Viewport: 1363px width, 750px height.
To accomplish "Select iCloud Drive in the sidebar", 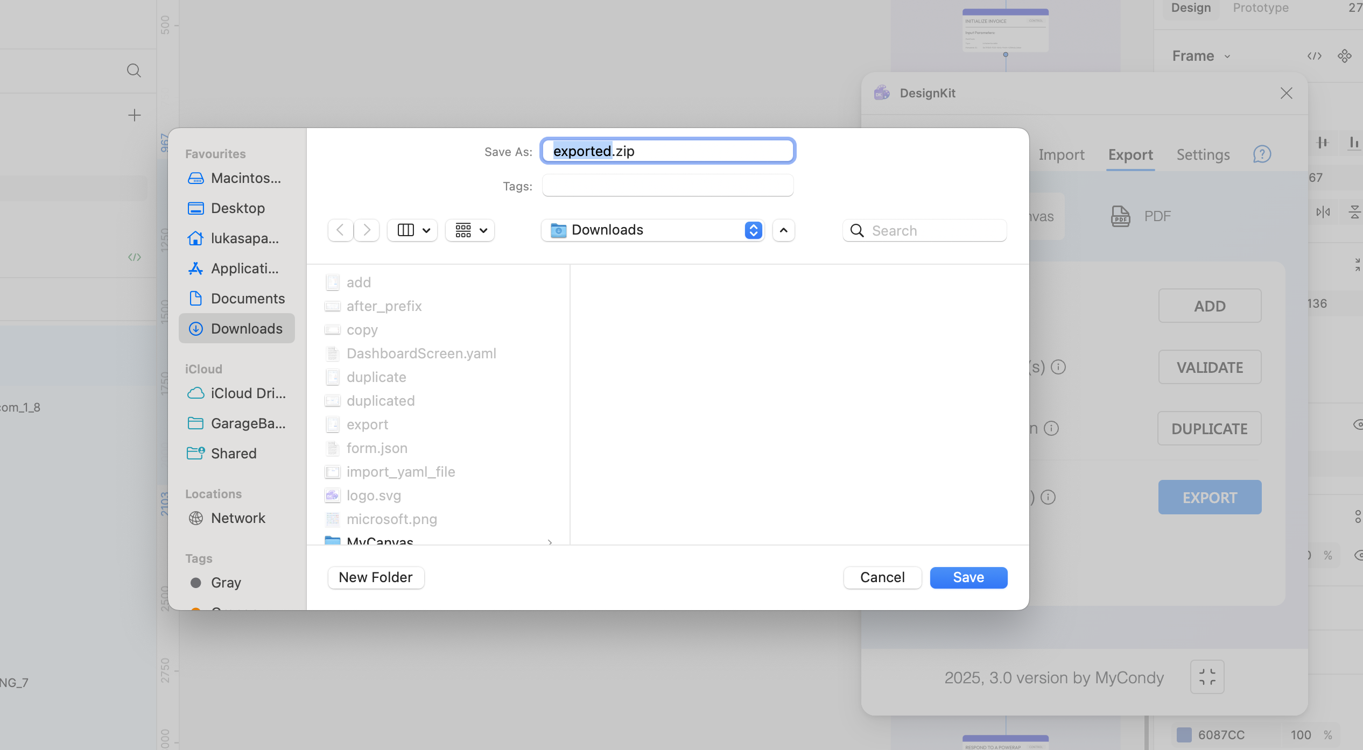I will coord(237,393).
